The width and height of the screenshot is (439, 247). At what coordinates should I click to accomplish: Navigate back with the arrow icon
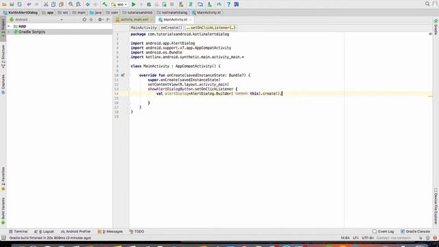[x=88, y=4]
